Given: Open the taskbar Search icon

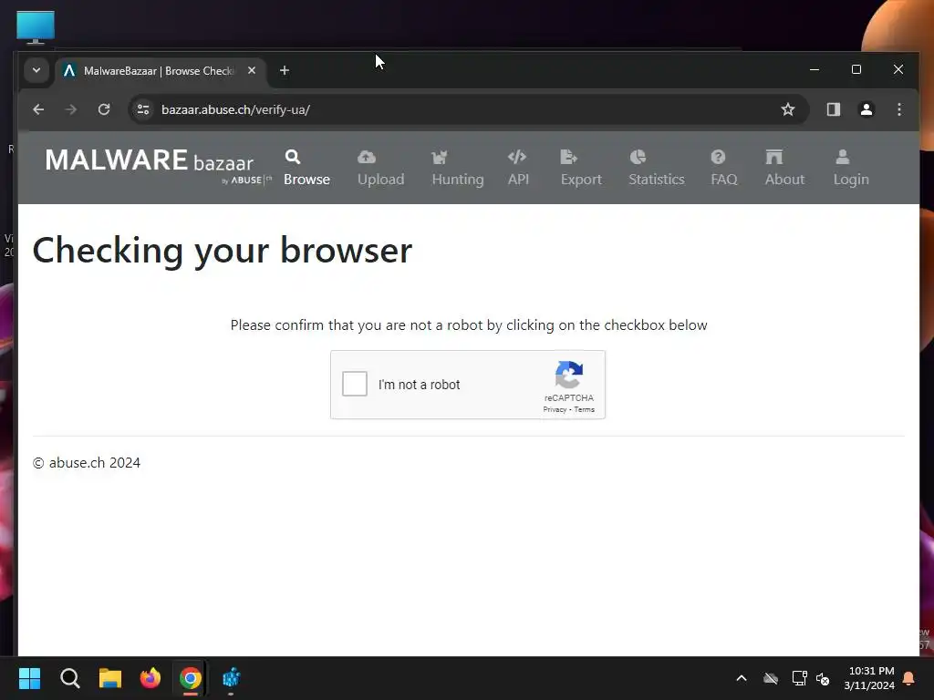Looking at the screenshot, I should point(69,678).
